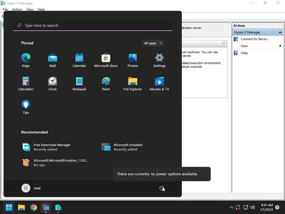Launch the Photos app
The height and width of the screenshot is (214, 285).
pos(133,60)
